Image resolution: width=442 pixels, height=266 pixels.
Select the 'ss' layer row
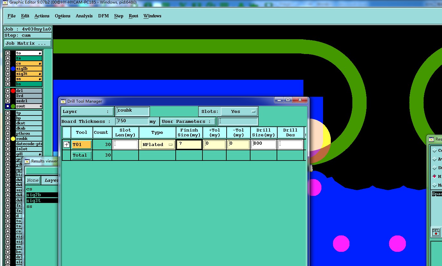click(29, 79)
